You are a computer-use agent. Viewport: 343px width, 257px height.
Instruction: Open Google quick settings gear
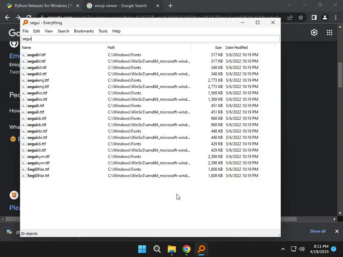[314, 32]
